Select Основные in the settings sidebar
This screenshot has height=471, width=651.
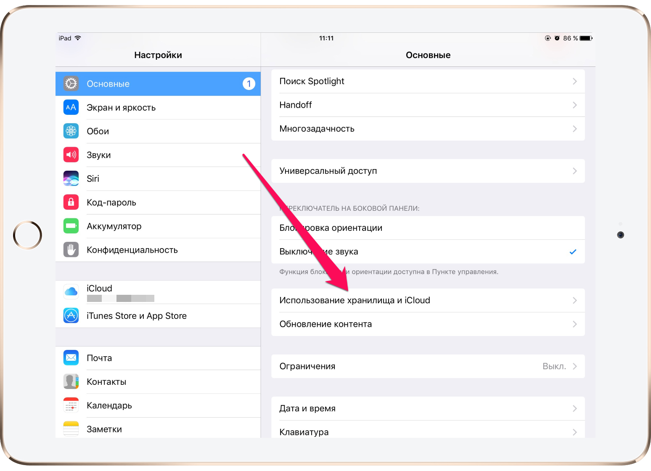[x=158, y=84]
